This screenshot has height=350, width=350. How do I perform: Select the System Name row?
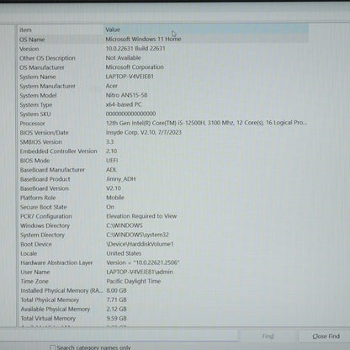click(162, 77)
